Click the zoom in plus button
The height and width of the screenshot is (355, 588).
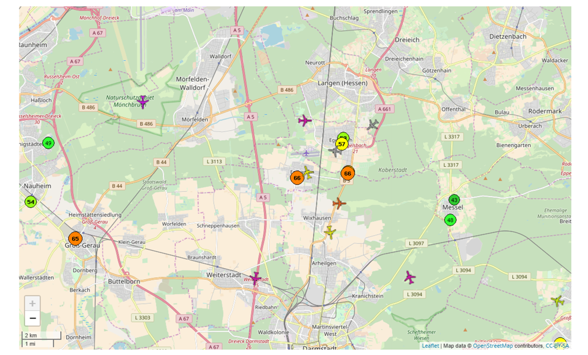tap(32, 303)
